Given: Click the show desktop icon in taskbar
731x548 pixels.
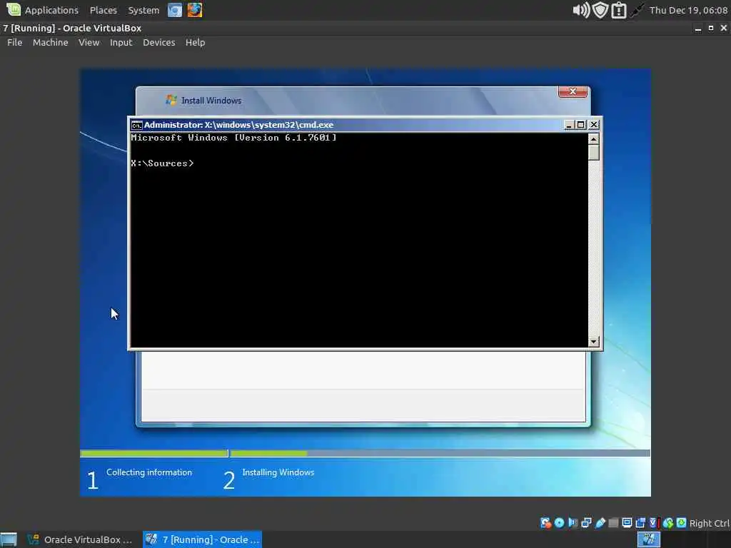Looking at the screenshot, I should [x=9, y=539].
